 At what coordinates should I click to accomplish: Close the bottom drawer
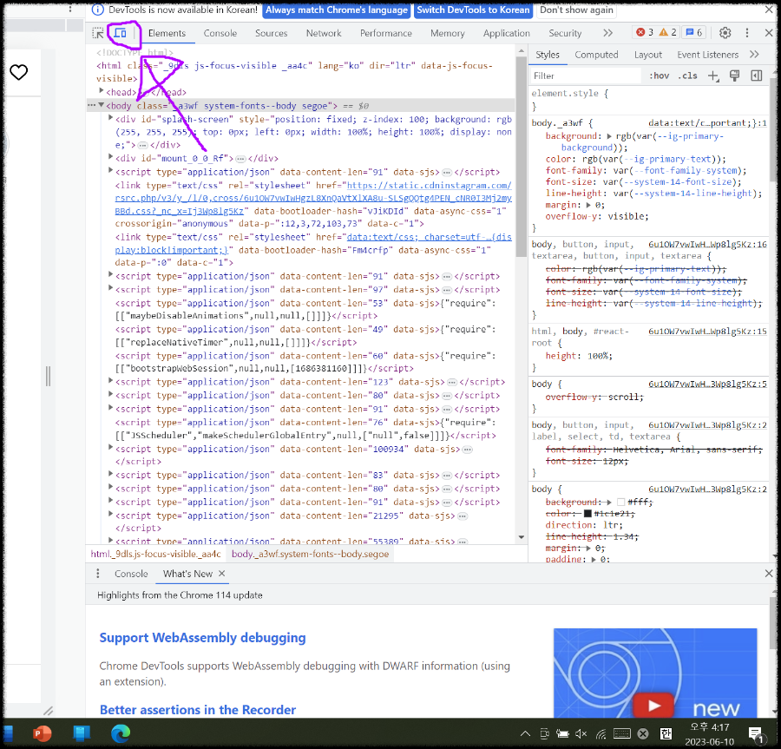[769, 574]
